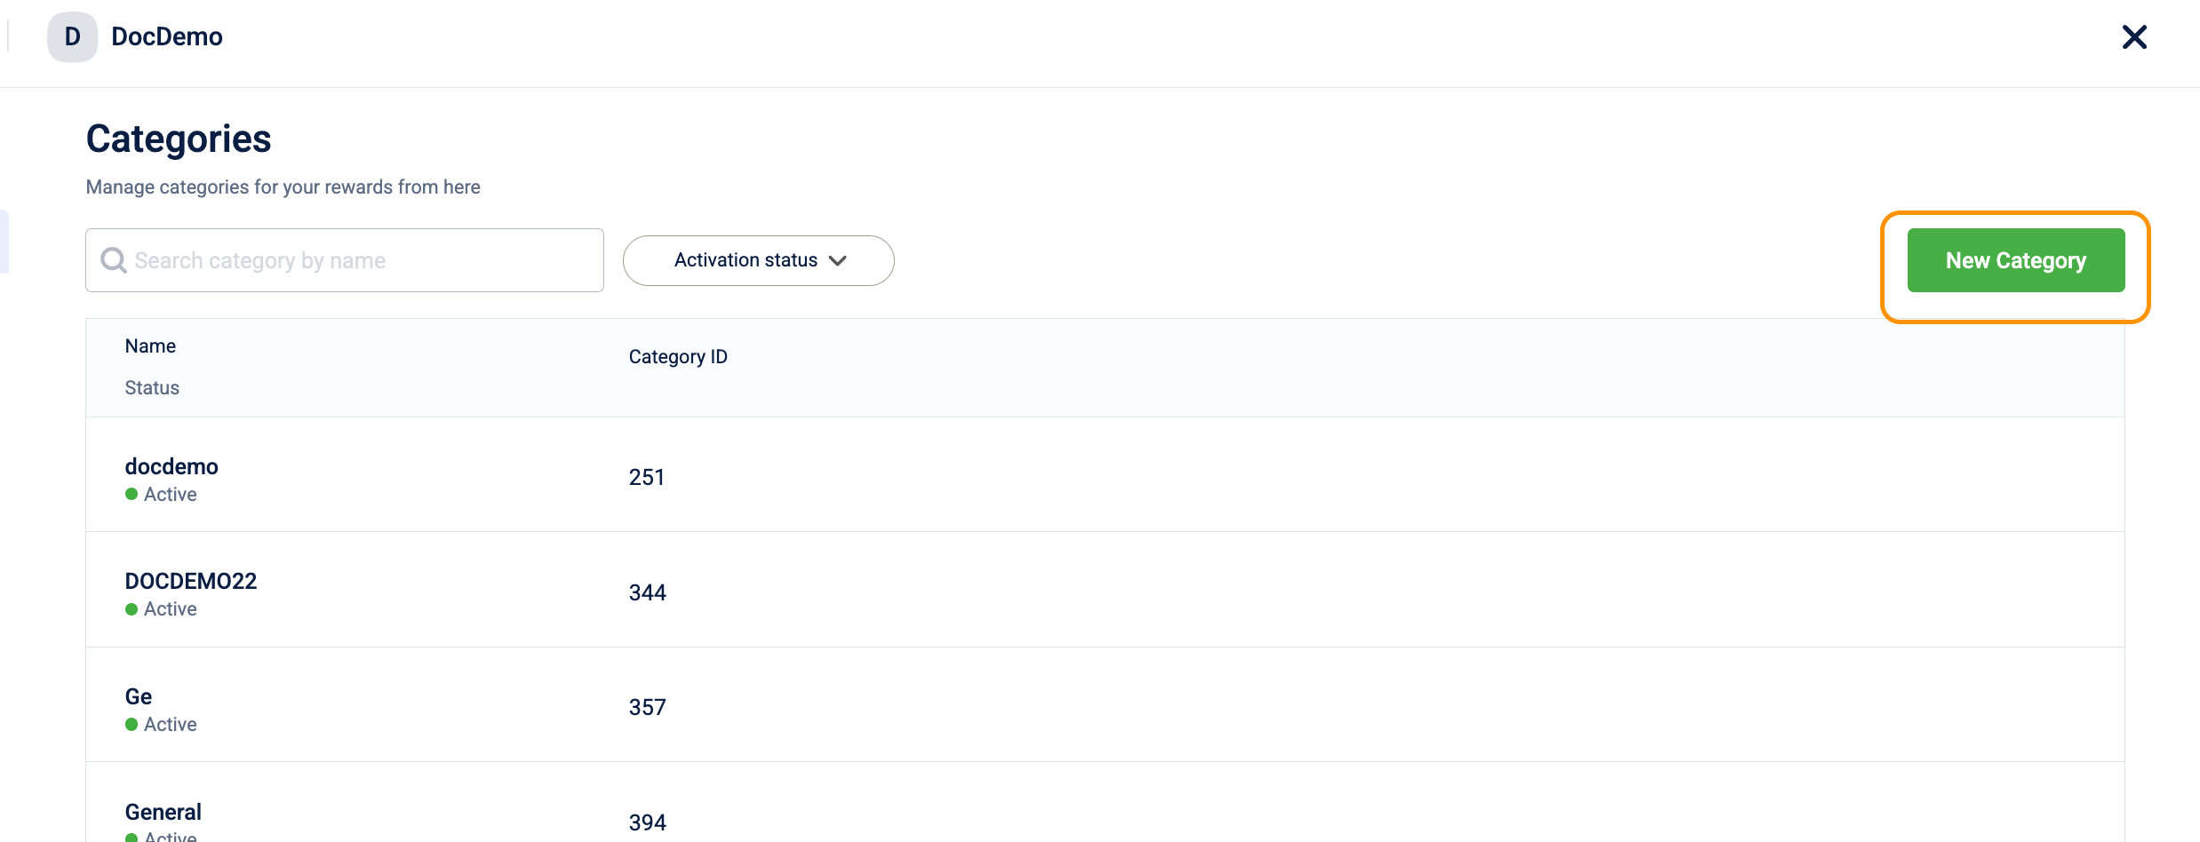Open the General category row
This screenshot has height=842, width=2200.
tap(1104, 802)
